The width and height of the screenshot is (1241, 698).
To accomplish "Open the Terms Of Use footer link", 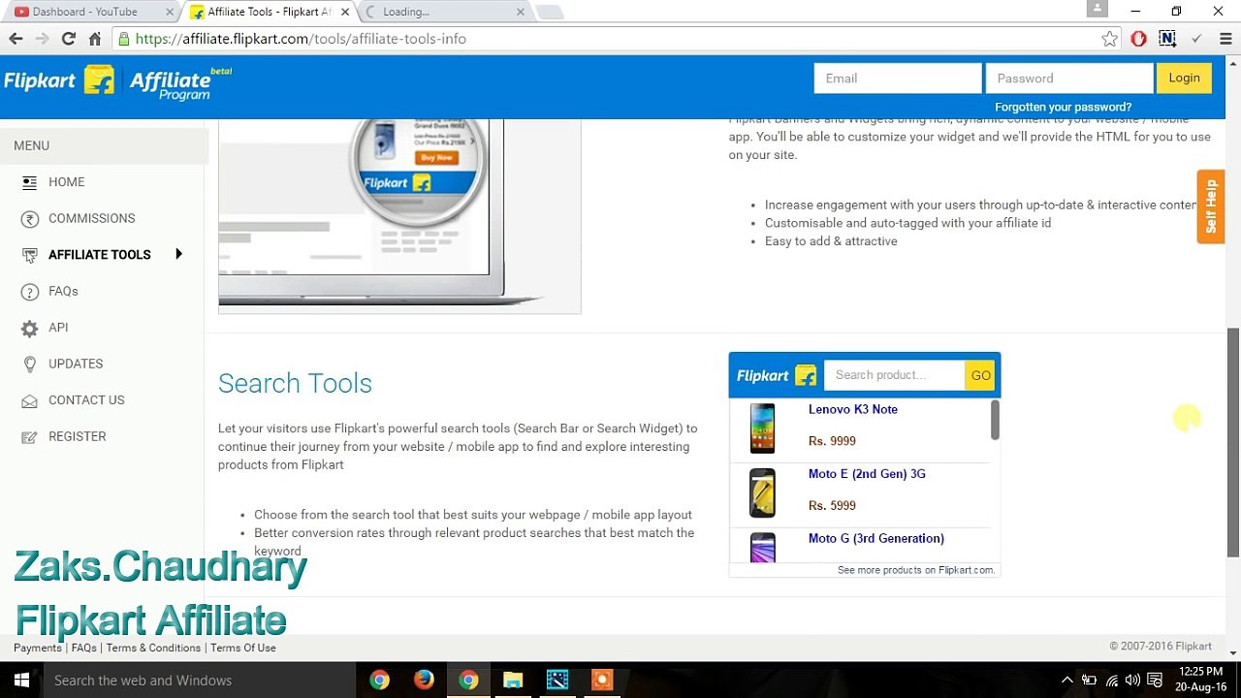I will tap(243, 648).
